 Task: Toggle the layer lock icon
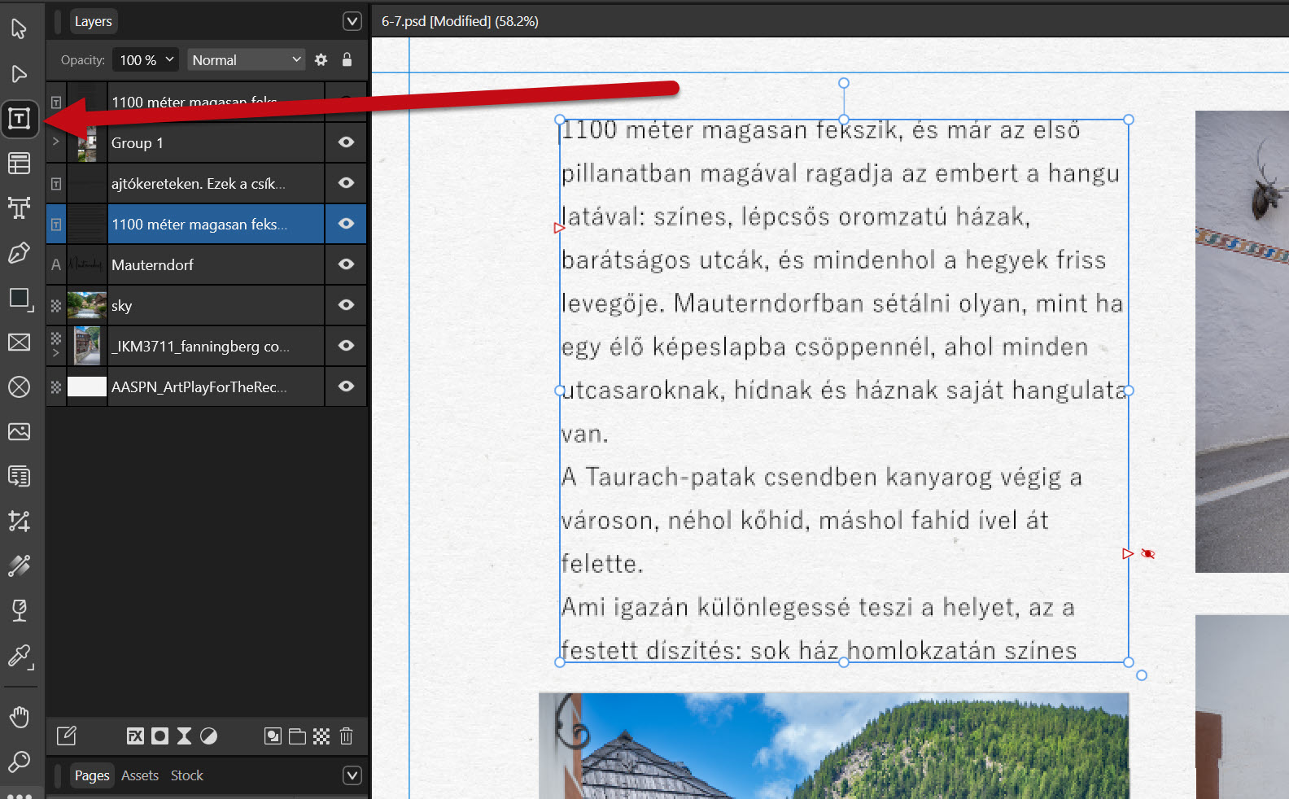[x=347, y=59]
